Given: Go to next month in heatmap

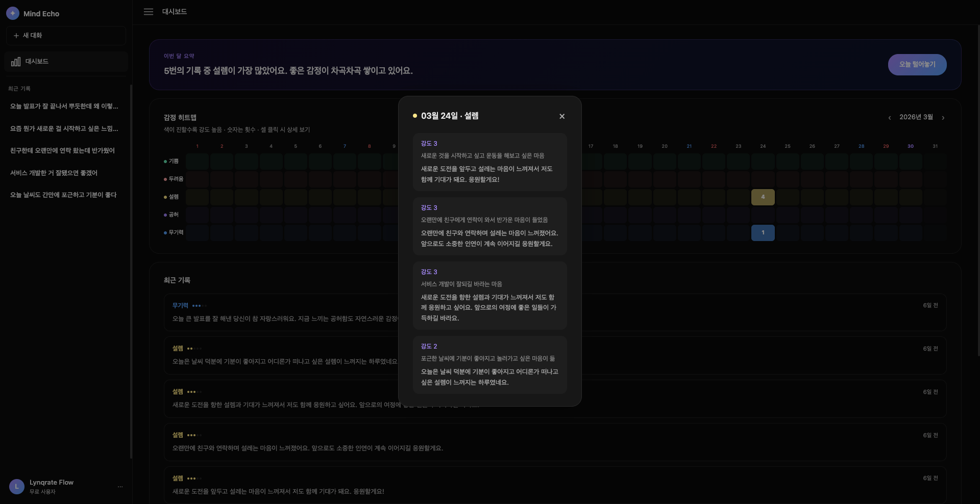Looking at the screenshot, I should pyautogui.click(x=943, y=118).
